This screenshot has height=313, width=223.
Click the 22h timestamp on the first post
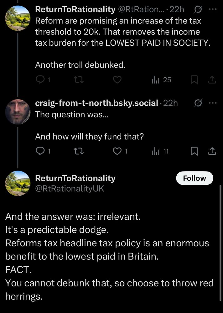[178, 9]
